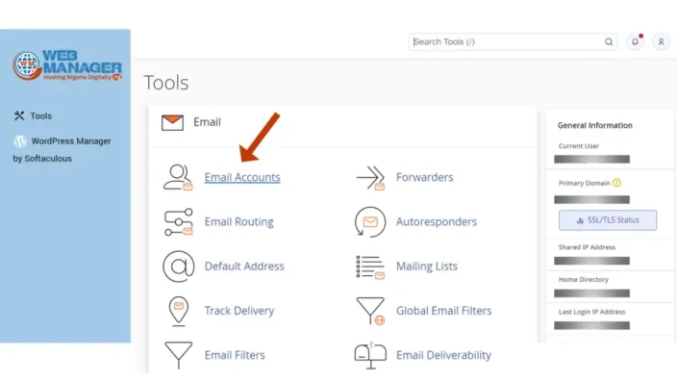
Task: Click the Default Address @ icon
Action: click(x=178, y=267)
